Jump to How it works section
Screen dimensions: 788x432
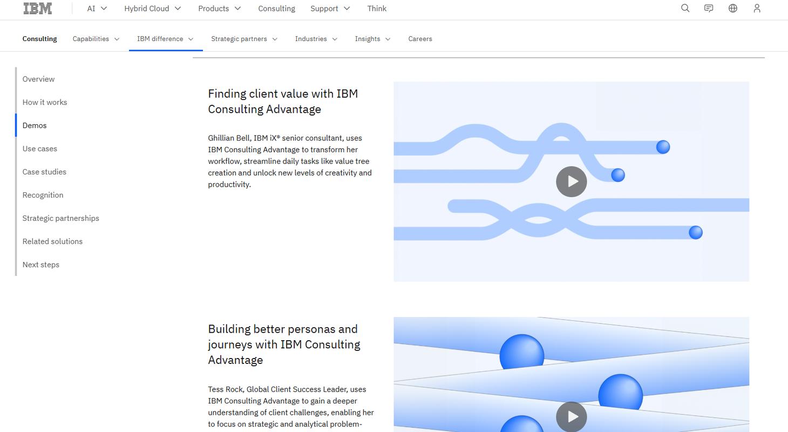(45, 102)
